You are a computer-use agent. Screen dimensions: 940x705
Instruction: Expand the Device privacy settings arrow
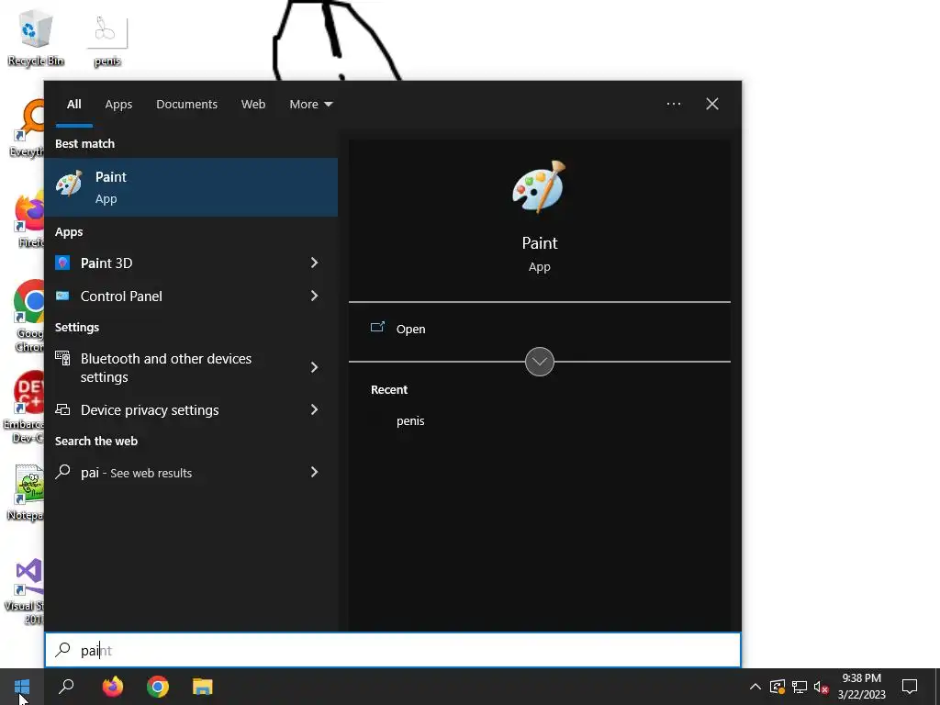click(x=314, y=409)
